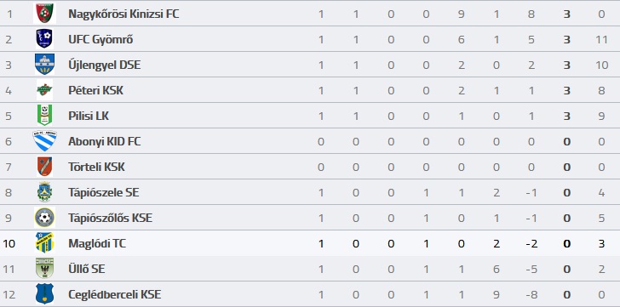
Task: Click the Maglódi TC team name
Action: [x=97, y=243]
